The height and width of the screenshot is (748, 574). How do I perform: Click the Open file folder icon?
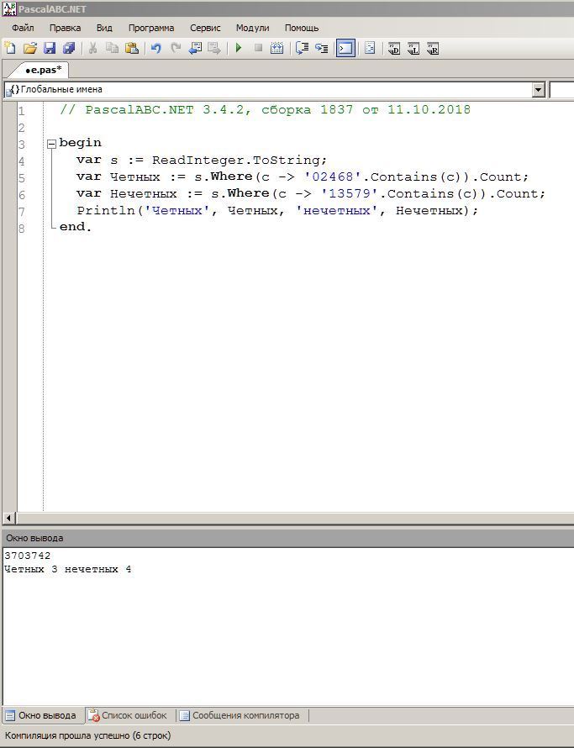(x=30, y=48)
